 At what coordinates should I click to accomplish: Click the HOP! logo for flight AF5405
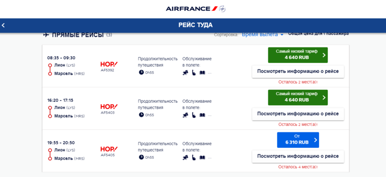pyautogui.click(x=109, y=149)
